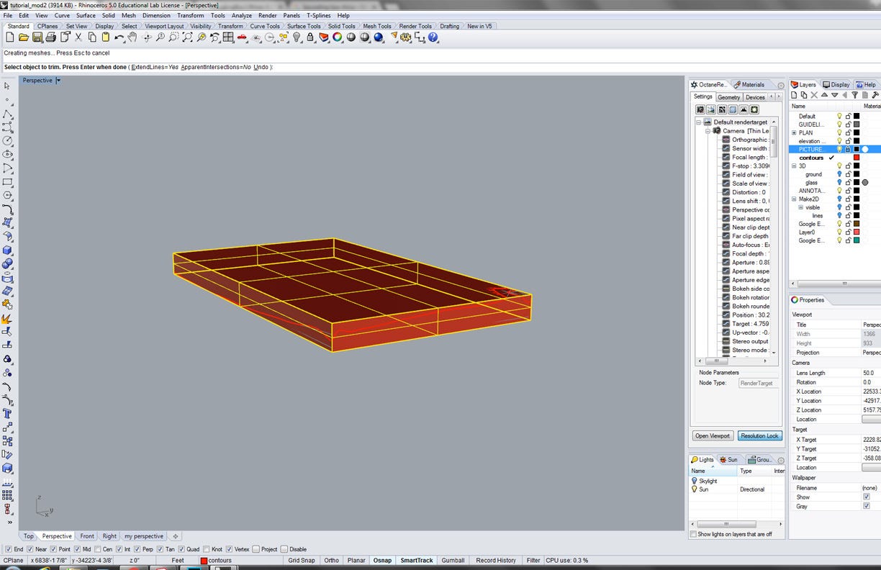Click the Save file icon
Image resolution: width=881 pixels, height=570 pixels.
coord(37,37)
